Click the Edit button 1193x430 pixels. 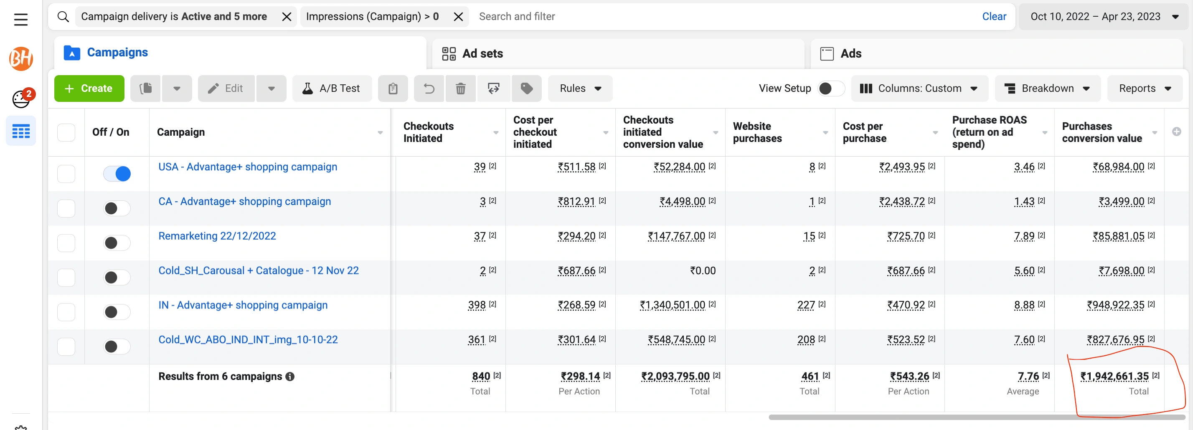(226, 89)
